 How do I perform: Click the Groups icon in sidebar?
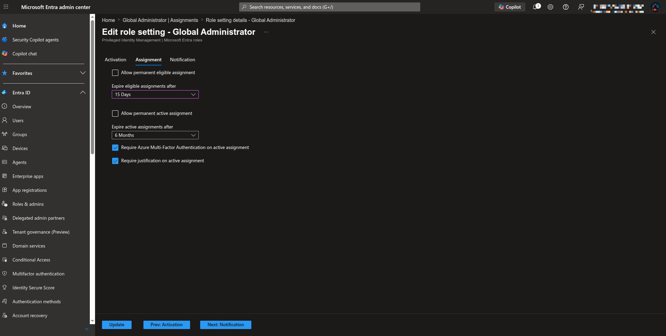click(5, 134)
